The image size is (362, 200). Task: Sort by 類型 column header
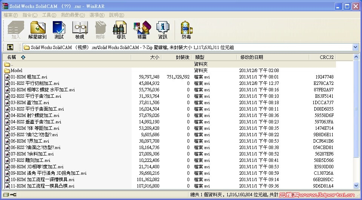[x=215, y=57]
